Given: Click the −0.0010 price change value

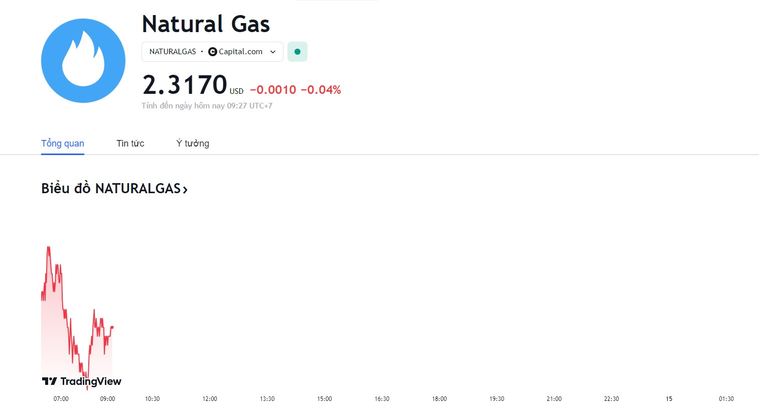Looking at the screenshot, I should (273, 90).
